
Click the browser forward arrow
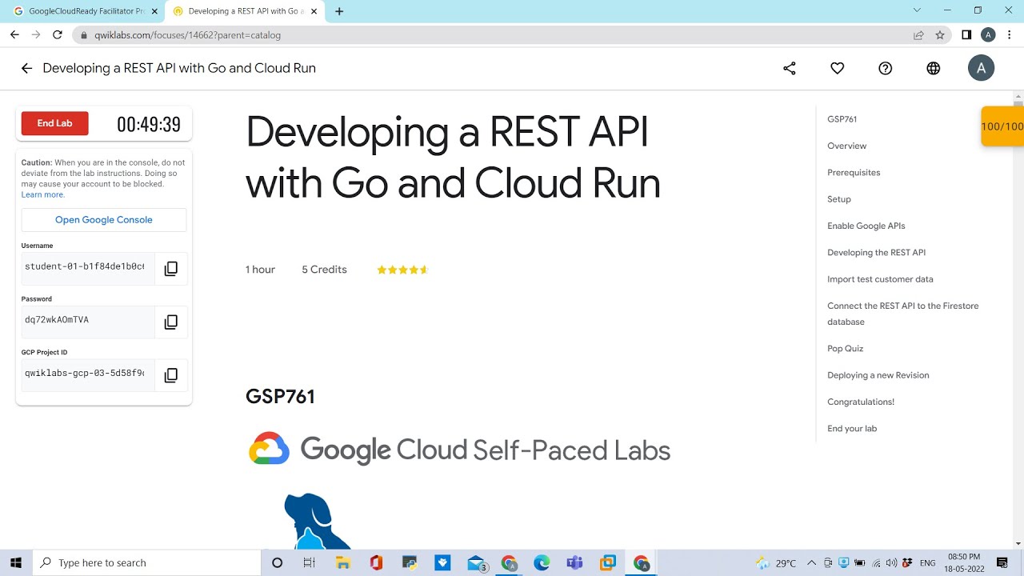pyautogui.click(x=36, y=35)
